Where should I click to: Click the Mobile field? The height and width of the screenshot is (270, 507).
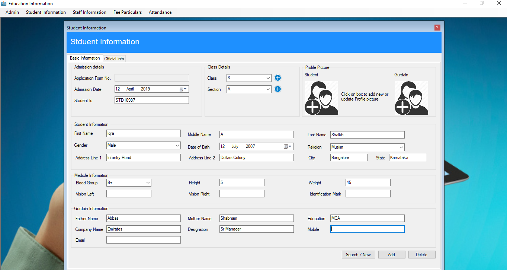click(368, 229)
